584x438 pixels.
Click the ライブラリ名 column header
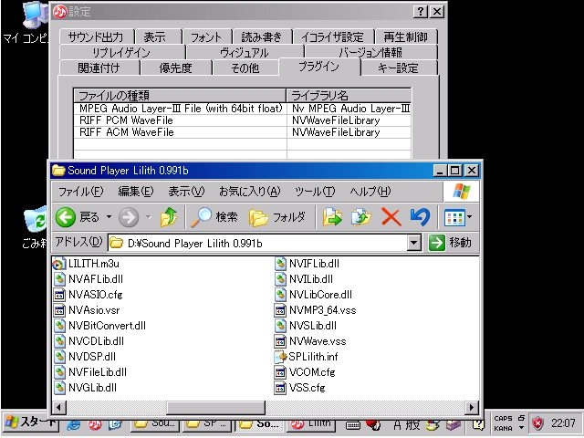coord(349,96)
